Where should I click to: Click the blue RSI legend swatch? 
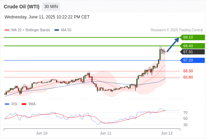(7, 104)
